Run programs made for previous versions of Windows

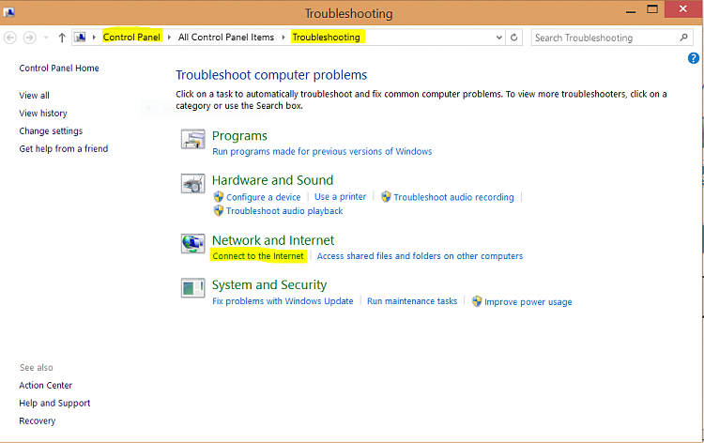pyautogui.click(x=322, y=152)
